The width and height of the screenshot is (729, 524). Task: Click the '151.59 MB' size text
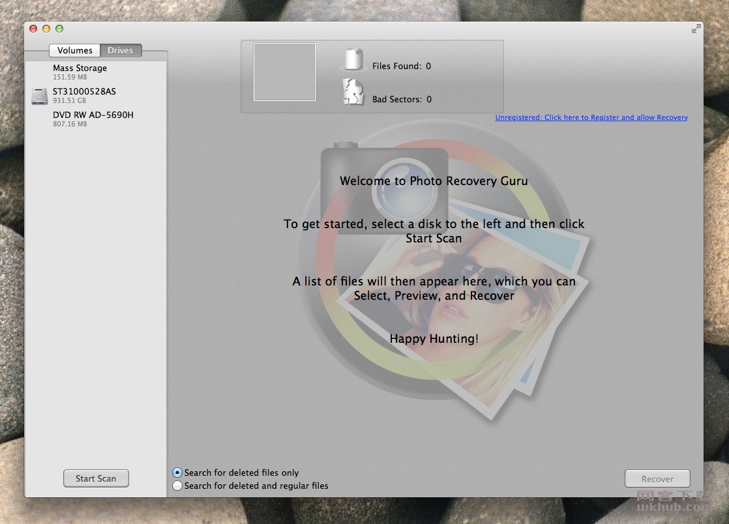coord(70,77)
